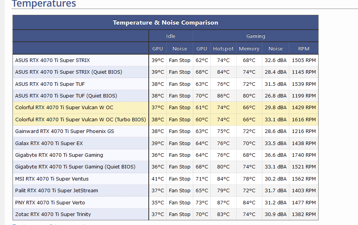Select MSI RTX 4070 Ti Super Ventus
Viewport: 358px width, 225px height.
pyautogui.click(x=52, y=179)
